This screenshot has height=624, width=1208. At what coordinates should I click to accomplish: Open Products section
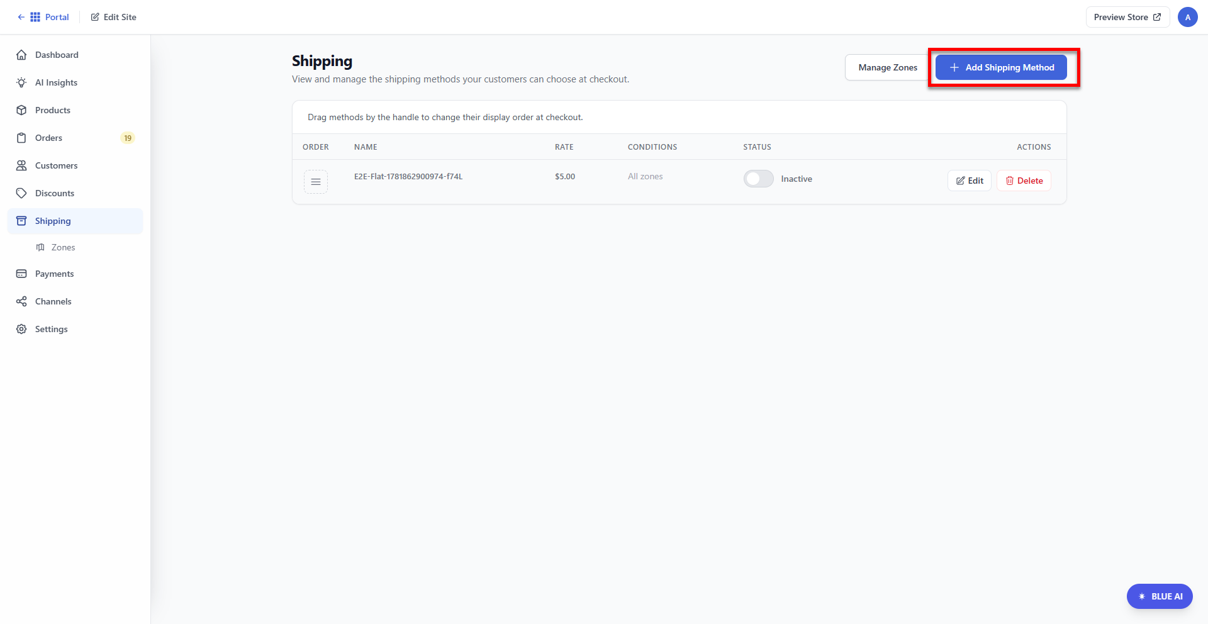tap(75, 110)
